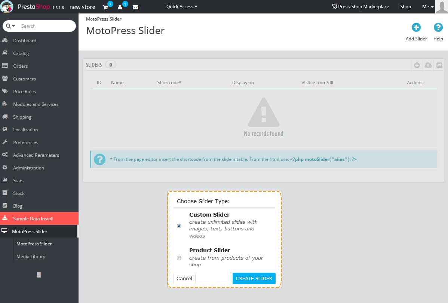Click the PrestaShop logo icon
The image size is (448, 303).
(7, 7)
